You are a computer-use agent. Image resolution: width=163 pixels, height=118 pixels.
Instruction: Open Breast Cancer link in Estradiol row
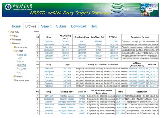pyautogui.click(x=67, y=108)
